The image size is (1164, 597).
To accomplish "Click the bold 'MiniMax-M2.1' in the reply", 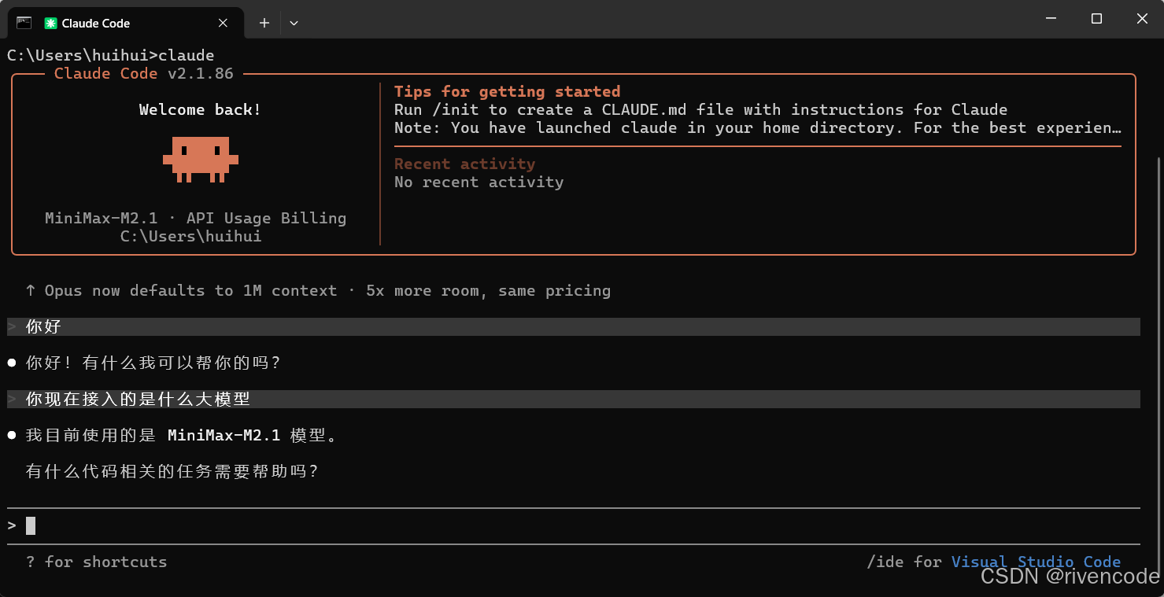I will pos(224,435).
